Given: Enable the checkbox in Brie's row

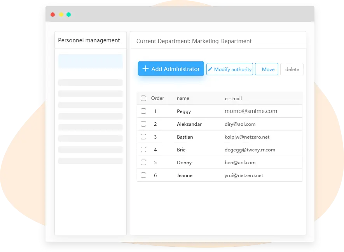Looking at the screenshot, I should pyautogui.click(x=143, y=149).
